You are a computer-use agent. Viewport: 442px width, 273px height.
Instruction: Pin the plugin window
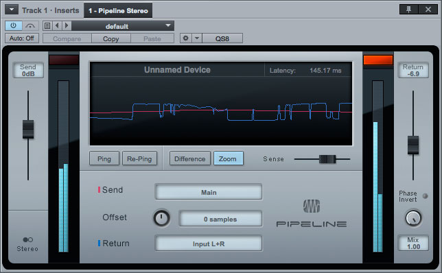tap(409, 10)
